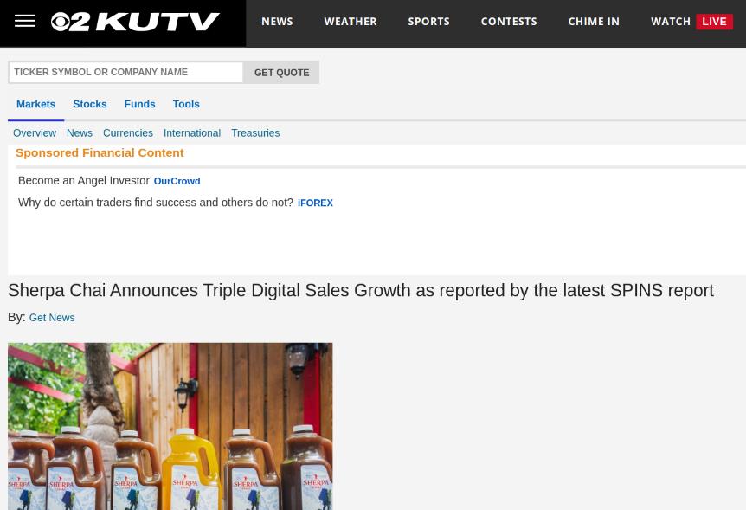Switch to the Stocks tab
Image resolution: width=746 pixels, height=510 pixels.
(x=90, y=104)
